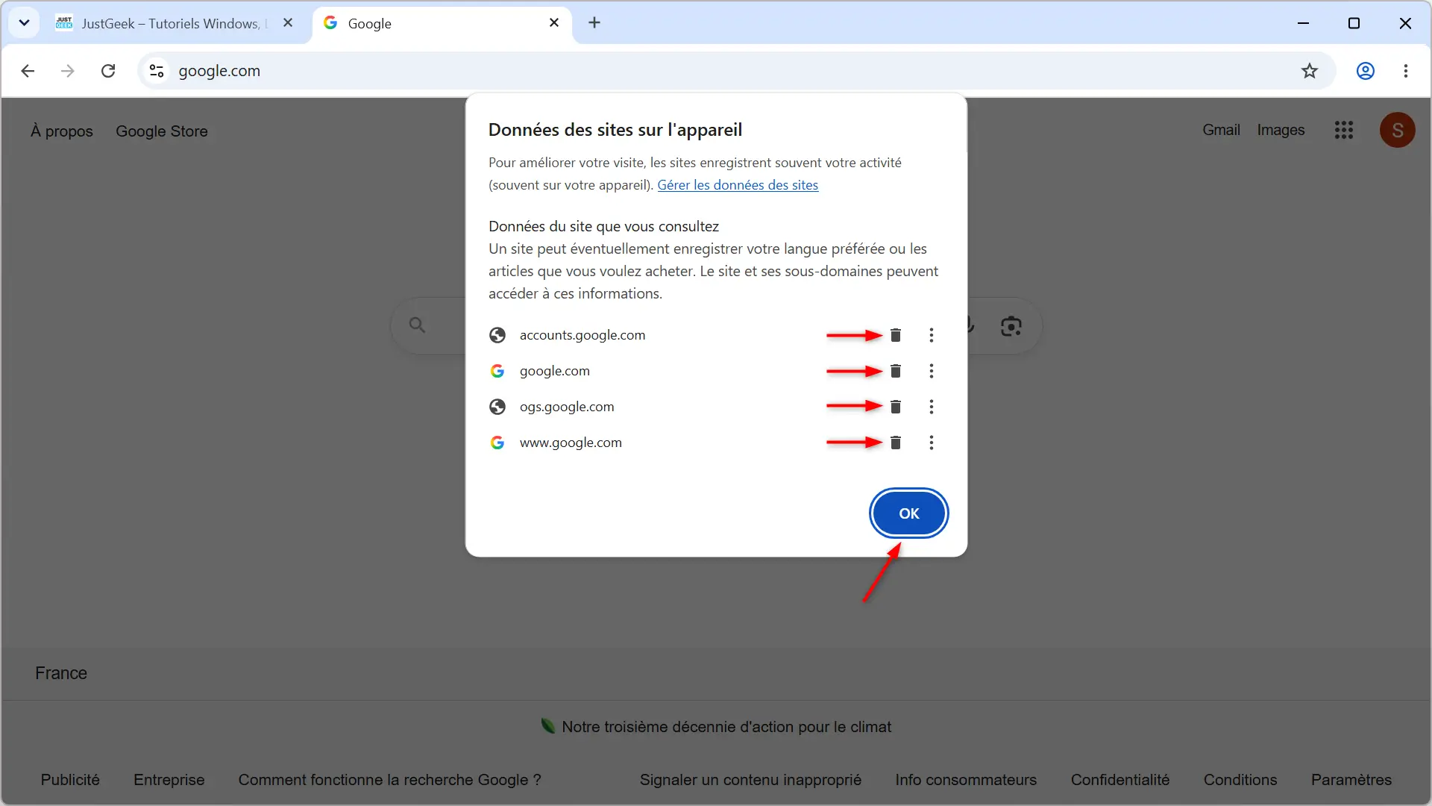Screen dimensions: 1432x806
Task: Delete data for ogs.google.com with trash icon
Action: coord(896,407)
